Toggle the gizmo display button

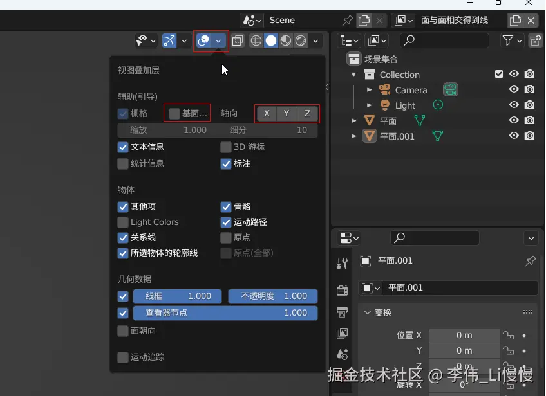coord(169,40)
